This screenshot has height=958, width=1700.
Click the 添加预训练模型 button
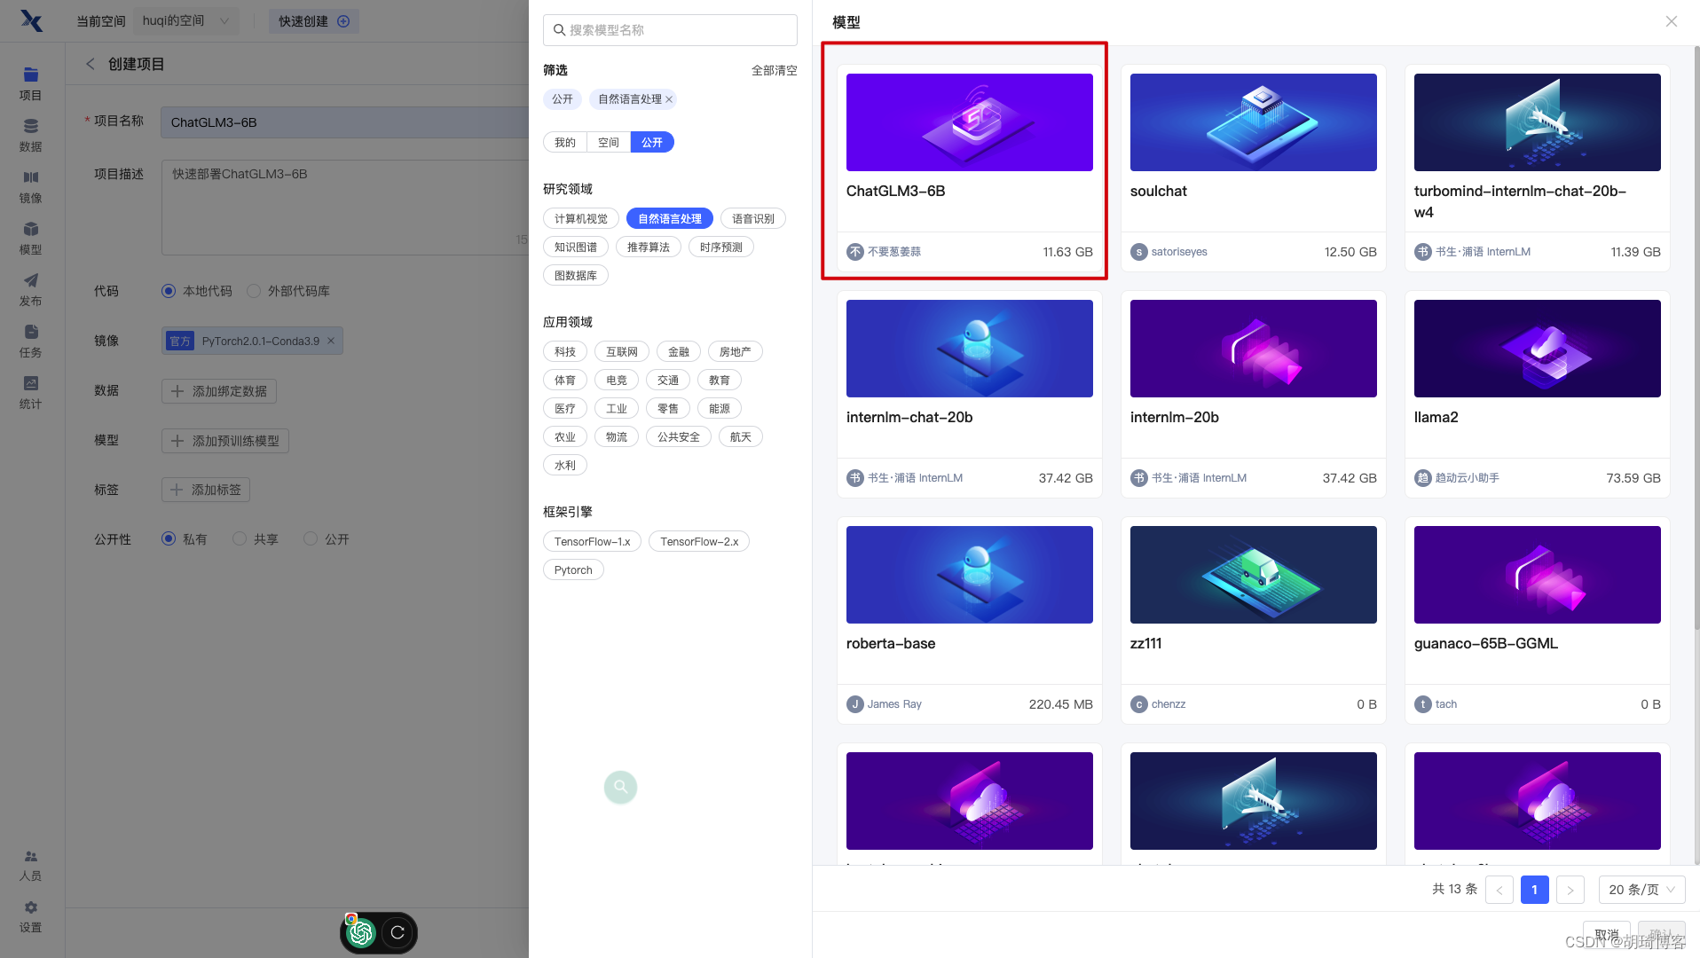point(225,441)
